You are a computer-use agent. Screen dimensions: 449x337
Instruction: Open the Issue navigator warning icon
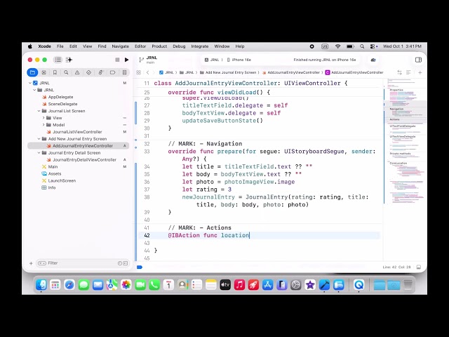pyautogui.click(x=77, y=72)
